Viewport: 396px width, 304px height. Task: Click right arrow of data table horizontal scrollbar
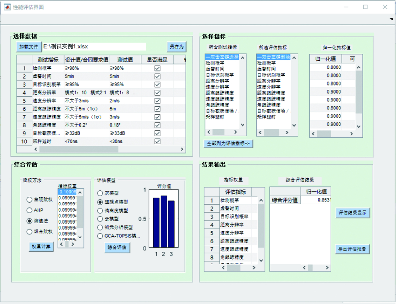pyautogui.click(x=182, y=149)
